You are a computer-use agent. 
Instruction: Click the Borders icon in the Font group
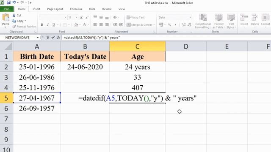point(65,25)
